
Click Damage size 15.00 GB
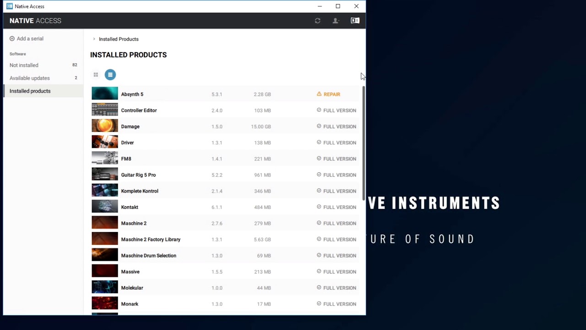tap(261, 126)
